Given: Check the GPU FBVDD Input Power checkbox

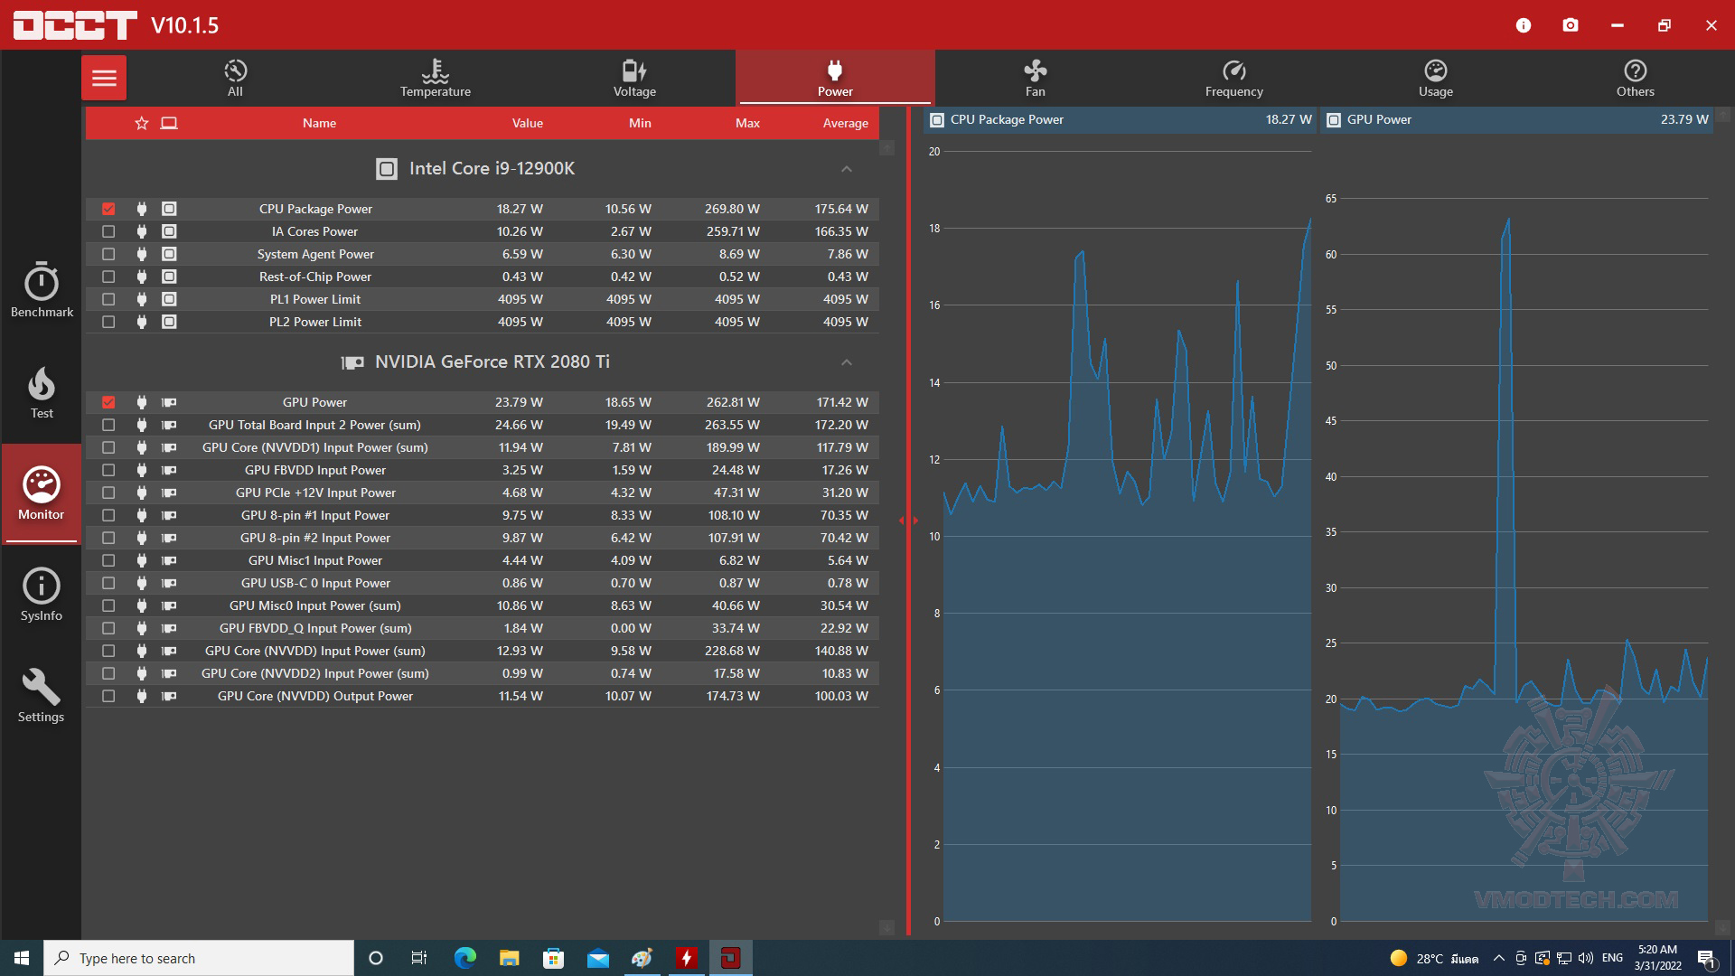Looking at the screenshot, I should [x=108, y=470].
